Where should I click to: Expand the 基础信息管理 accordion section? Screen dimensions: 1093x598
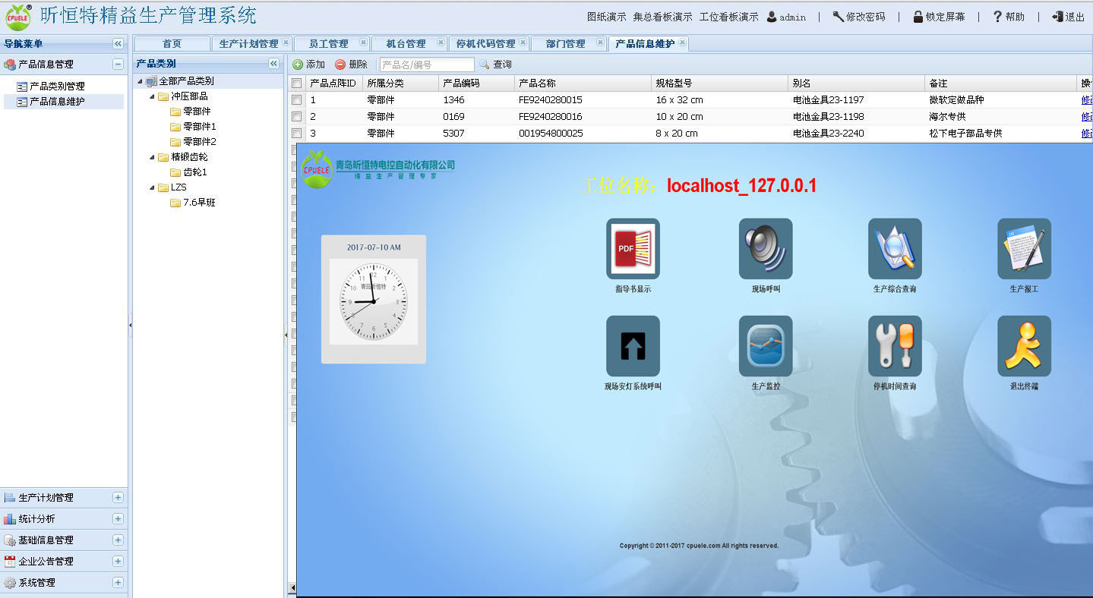(x=118, y=540)
